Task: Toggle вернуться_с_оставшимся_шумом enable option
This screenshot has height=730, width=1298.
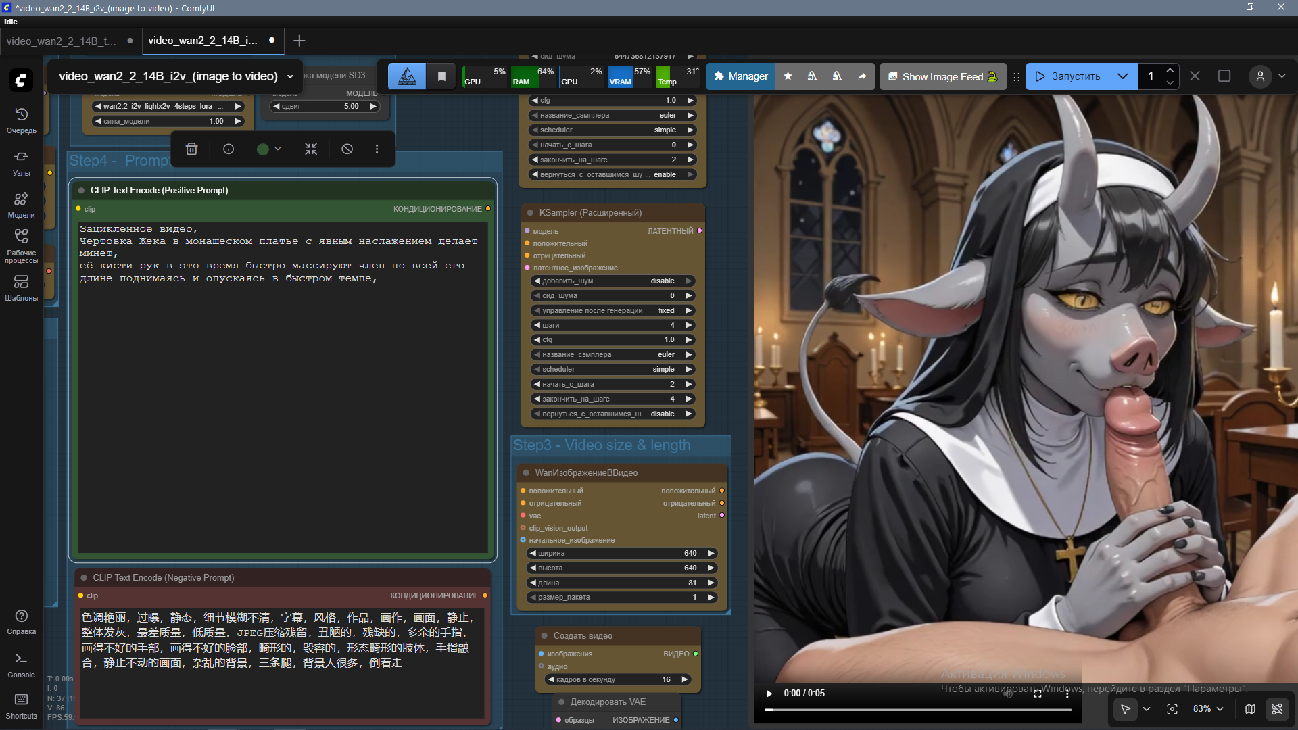Action: coord(613,174)
